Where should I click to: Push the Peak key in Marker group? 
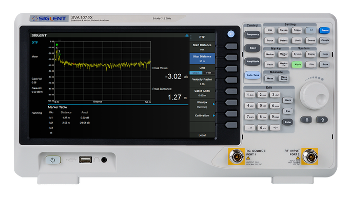coord(270,65)
